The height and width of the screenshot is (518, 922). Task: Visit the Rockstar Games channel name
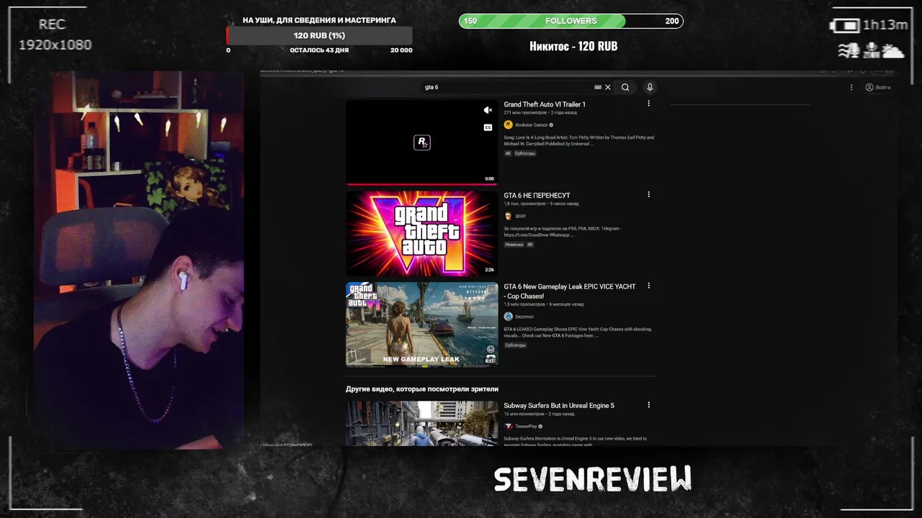pyautogui.click(x=532, y=125)
